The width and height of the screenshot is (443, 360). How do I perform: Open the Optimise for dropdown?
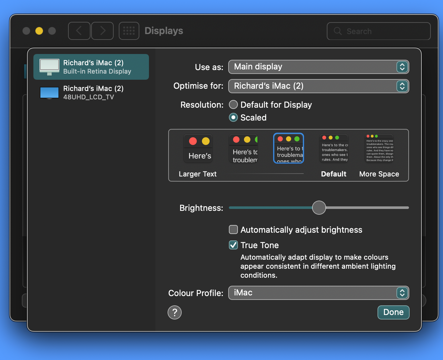coord(318,86)
